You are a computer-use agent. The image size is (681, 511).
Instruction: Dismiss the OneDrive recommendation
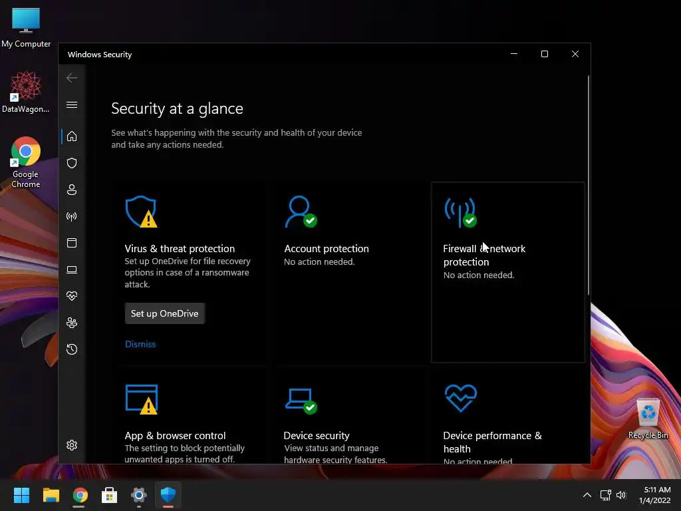pos(140,344)
